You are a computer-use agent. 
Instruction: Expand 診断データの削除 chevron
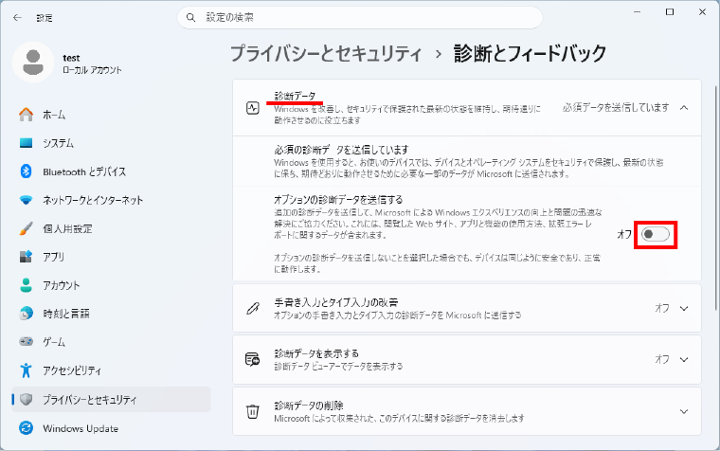click(x=684, y=411)
